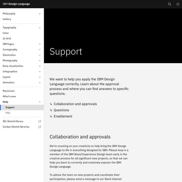Jump to Enablement anchor link
The width and height of the screenshot is (182, 182).
pos(63,116)
